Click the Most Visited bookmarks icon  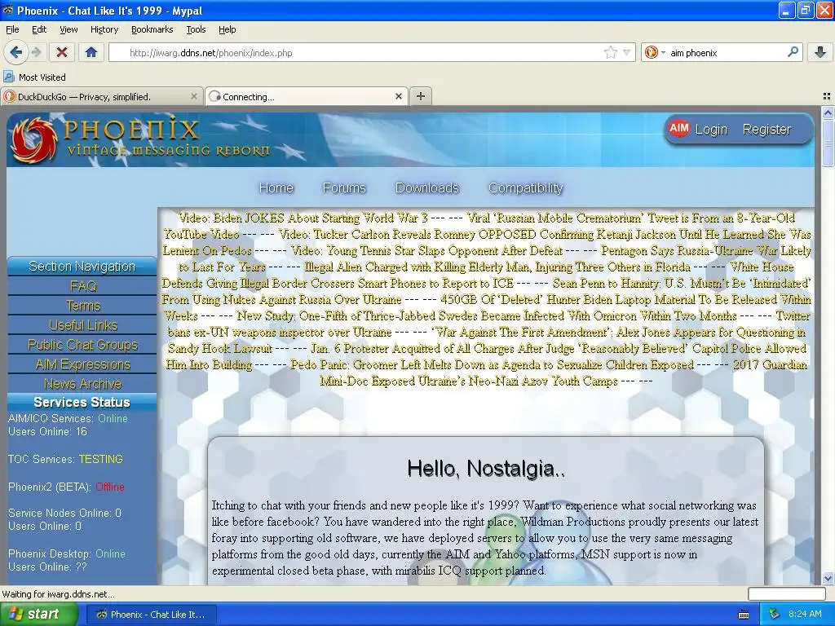coord(8,77)
